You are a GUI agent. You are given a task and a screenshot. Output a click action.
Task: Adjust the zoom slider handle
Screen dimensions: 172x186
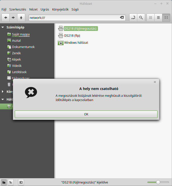[x=158, y=182]
